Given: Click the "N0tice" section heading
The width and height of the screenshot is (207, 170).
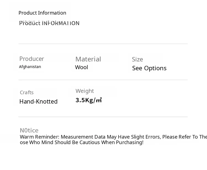Looking at the screenshot, I should coord(29,130).
